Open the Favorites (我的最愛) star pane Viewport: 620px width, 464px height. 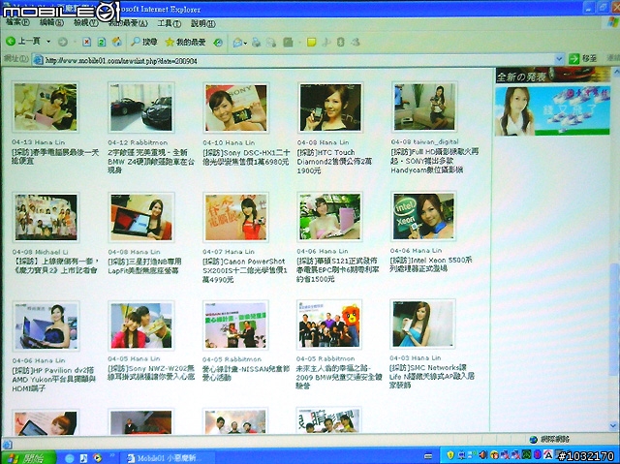pos(185,42)
